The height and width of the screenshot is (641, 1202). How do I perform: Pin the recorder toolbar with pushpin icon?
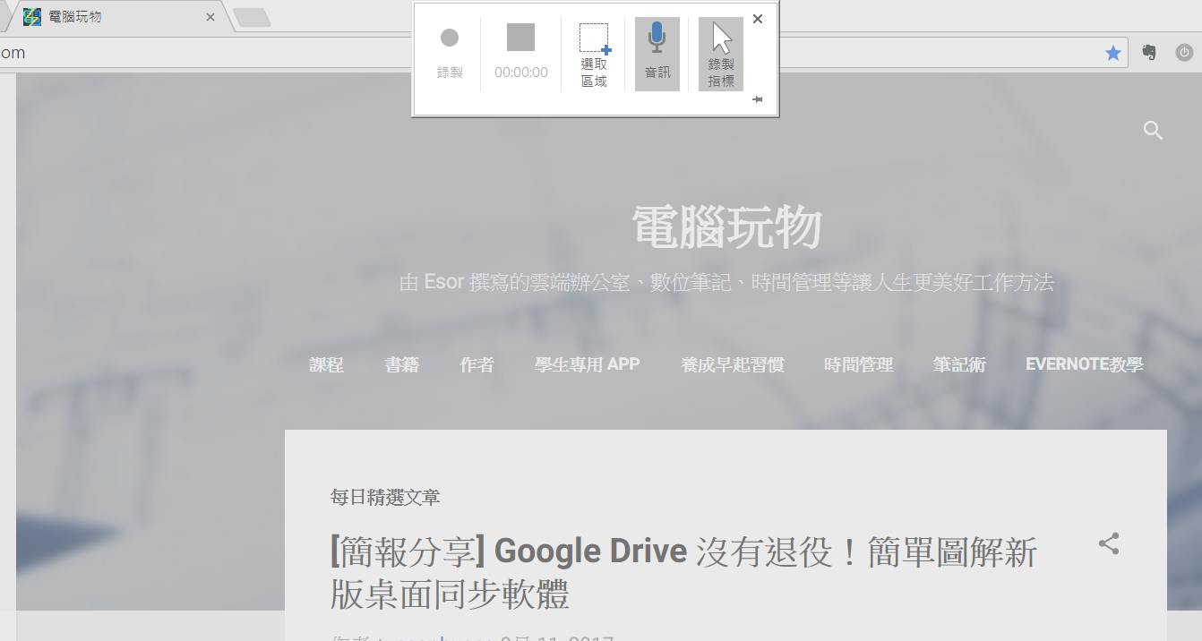coord(758,99)
